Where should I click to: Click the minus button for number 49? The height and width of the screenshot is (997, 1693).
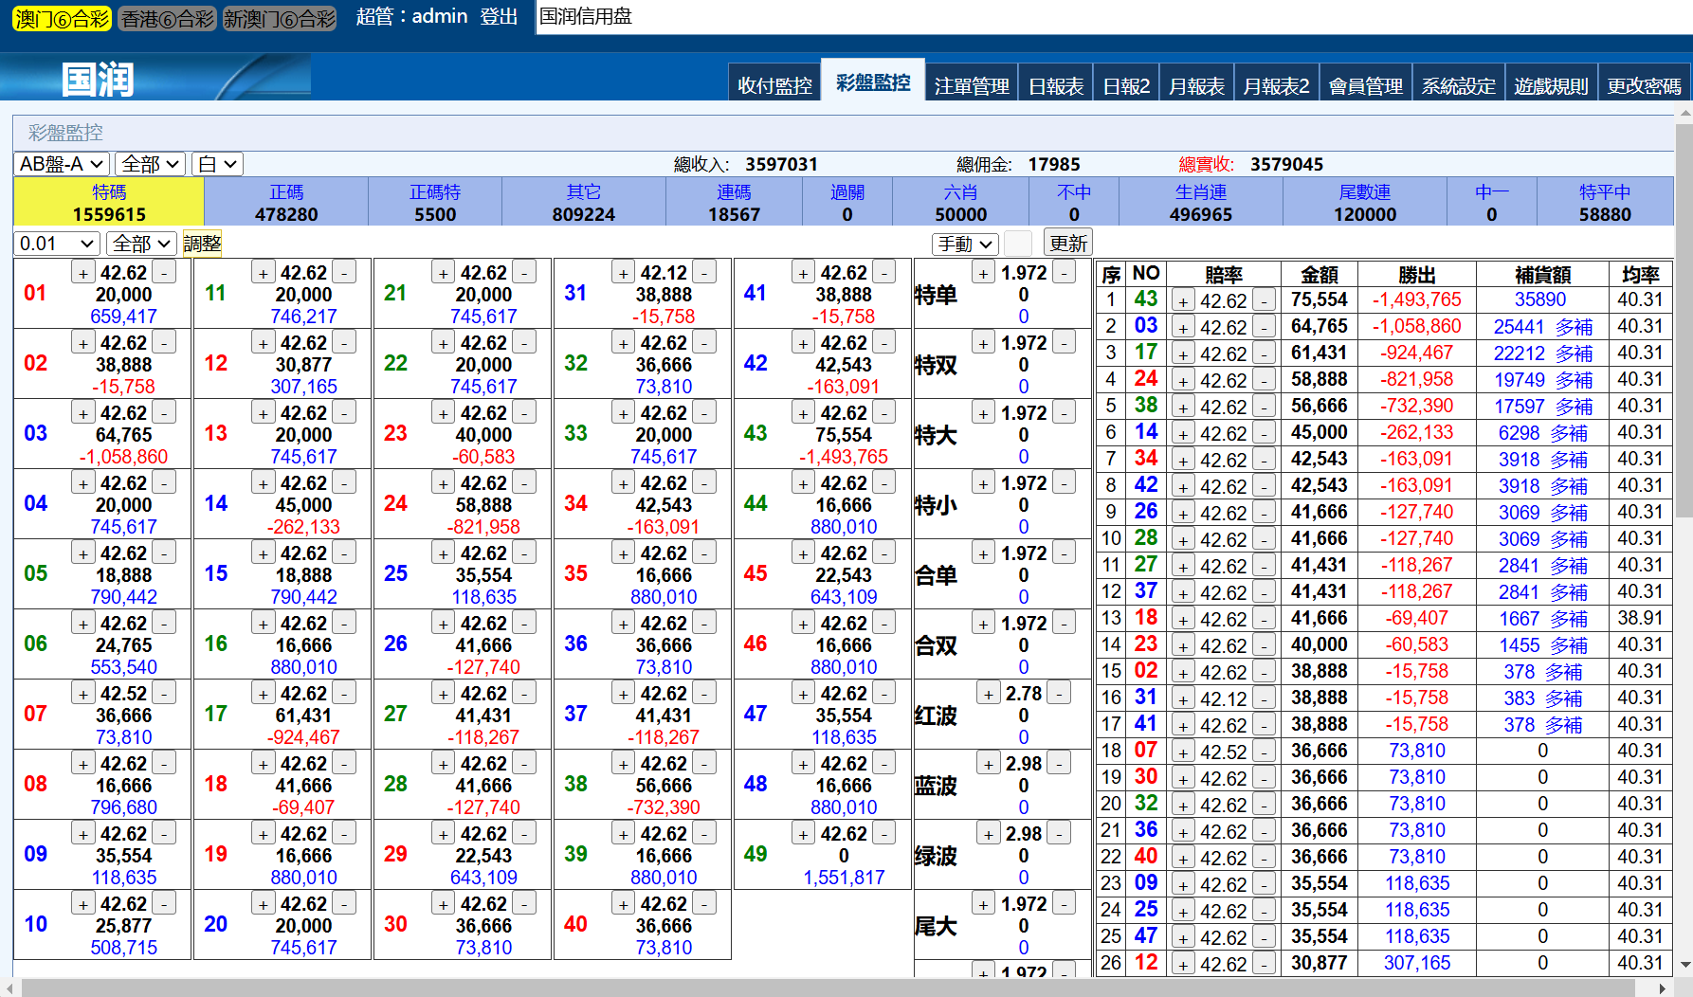[883, 834]
